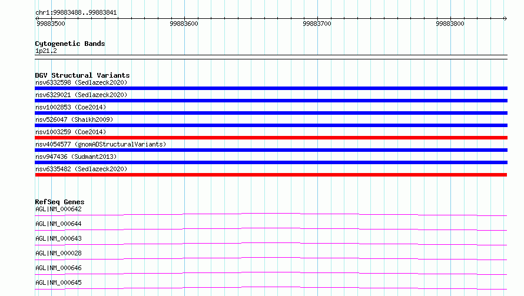Click the blue bar under nsv6329021
524x296 pixels.
(x=271, y=101)
